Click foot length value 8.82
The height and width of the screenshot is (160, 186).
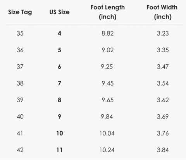pos(107,33)
